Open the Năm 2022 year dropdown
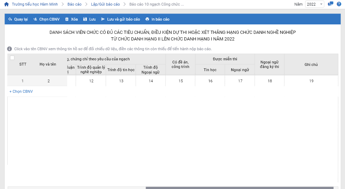Screen dimensions: 345x189 click(x=315, y=4)
